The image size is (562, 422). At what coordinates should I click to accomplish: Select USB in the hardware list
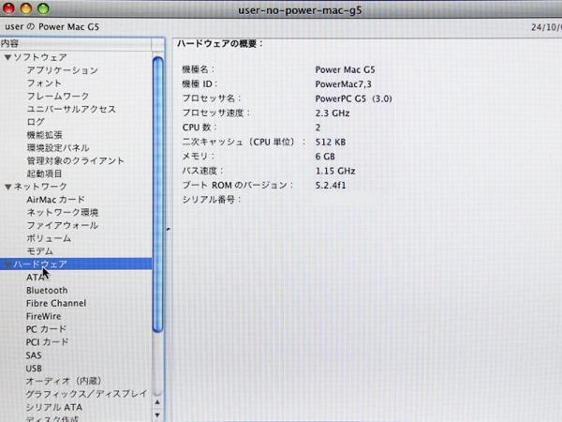point(34,369)
